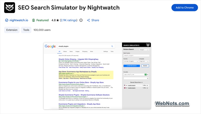201x114 pixels.
Task: Click the blue PERFORM SEARCH button
Action: [132, 66]
